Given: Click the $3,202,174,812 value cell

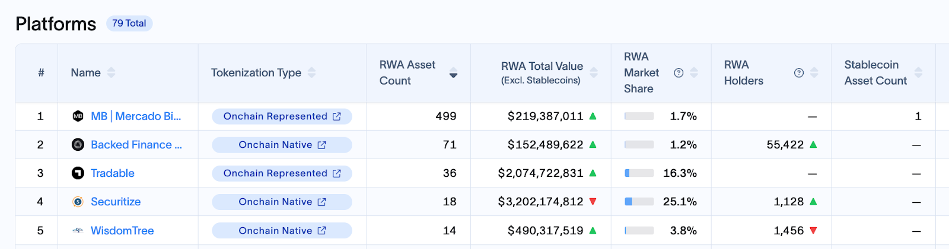Looking at the screenshot, I should click(540, 202).
